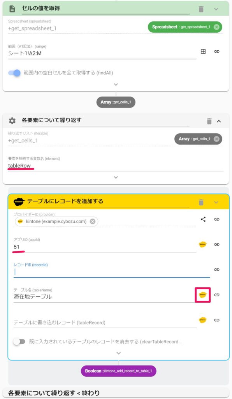Click the link icon beside レコードID field

218,269
